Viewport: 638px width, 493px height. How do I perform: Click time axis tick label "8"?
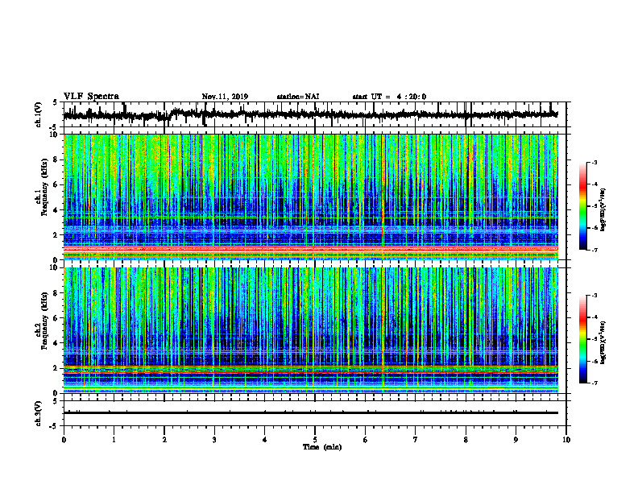point(466,440)
